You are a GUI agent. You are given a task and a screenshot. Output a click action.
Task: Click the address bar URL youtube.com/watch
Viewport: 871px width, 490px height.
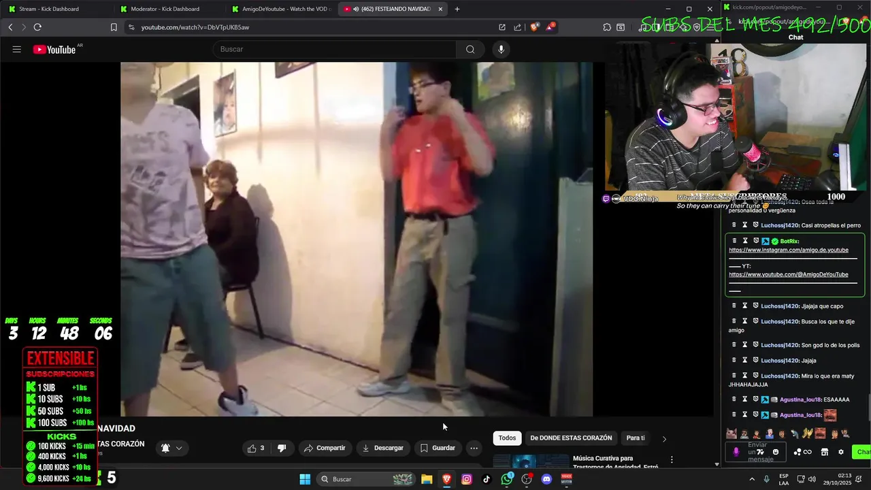pos(195,27)
